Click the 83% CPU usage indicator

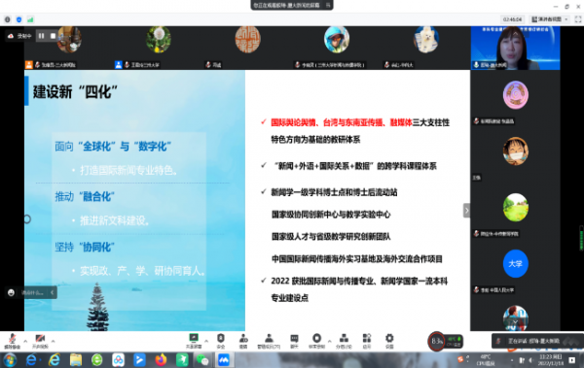click(x=436, y=341)
